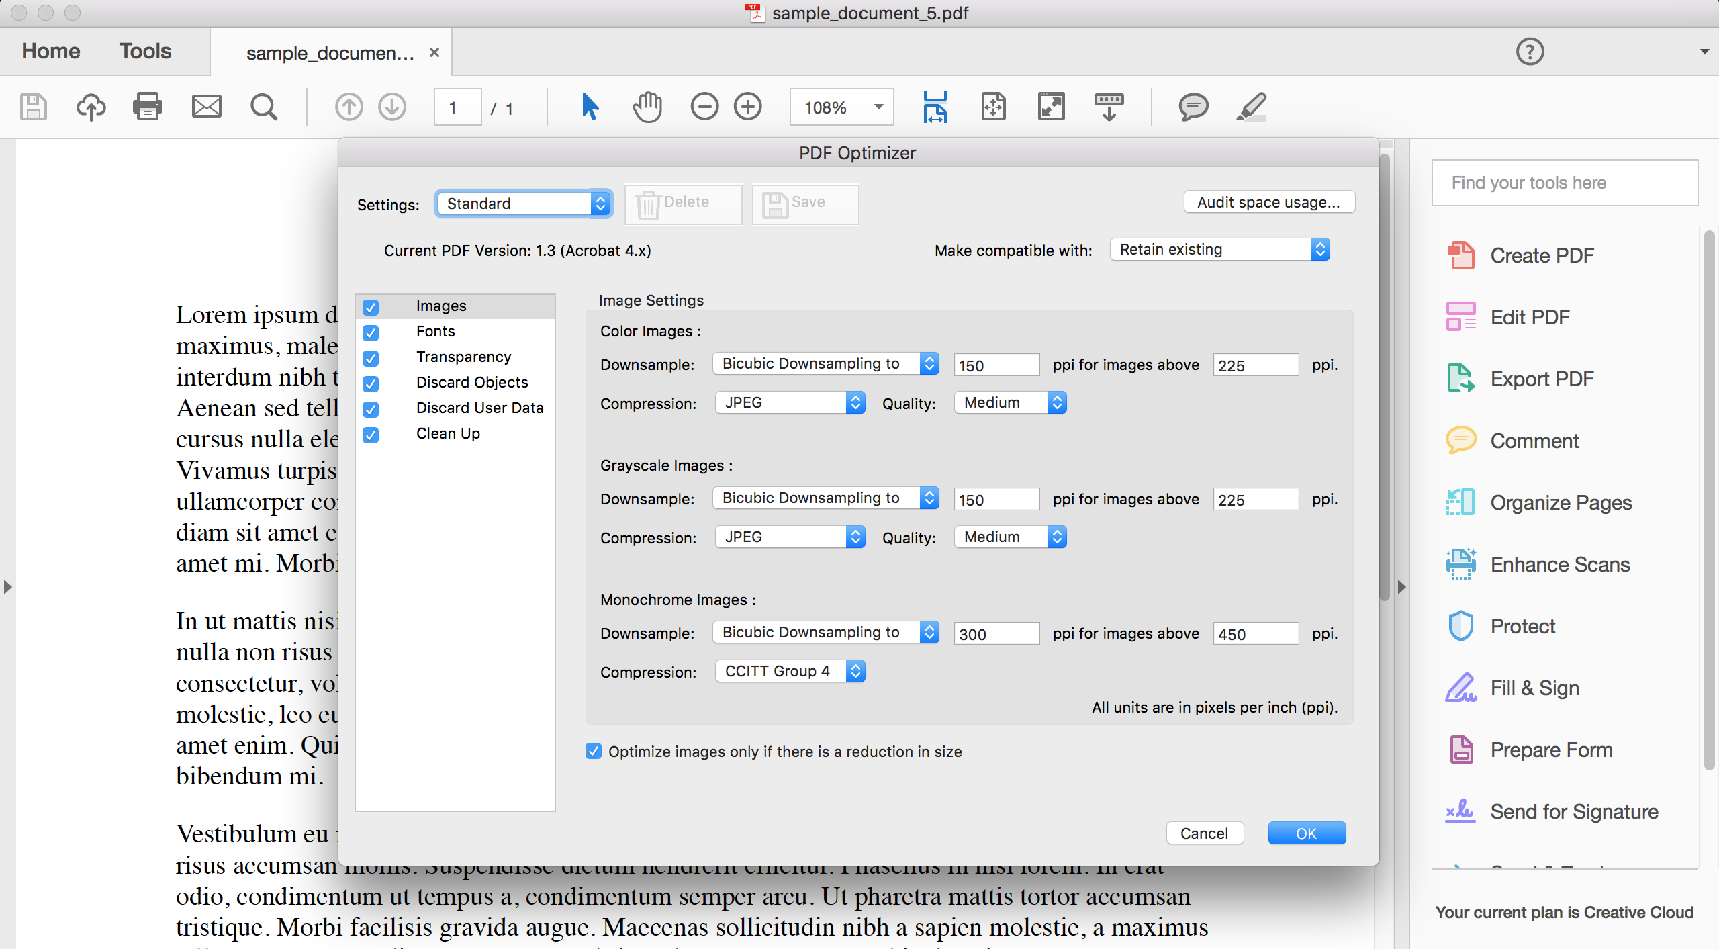Select the Hand tool

coord(647,106)
